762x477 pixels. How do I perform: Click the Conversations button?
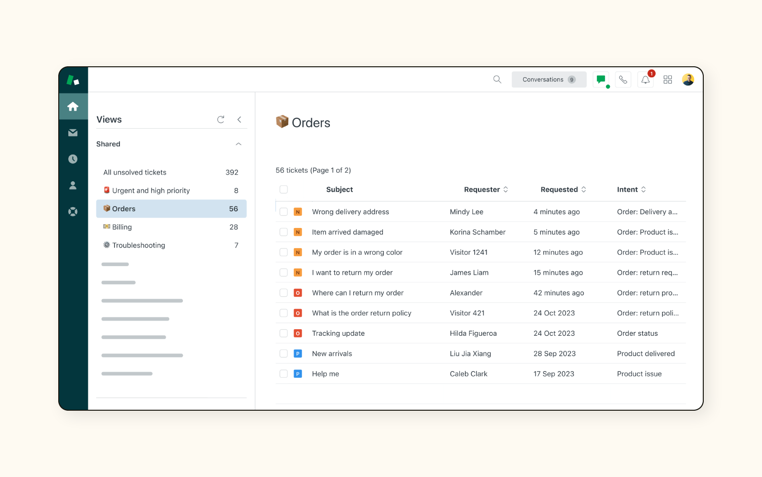pos(549,80)
